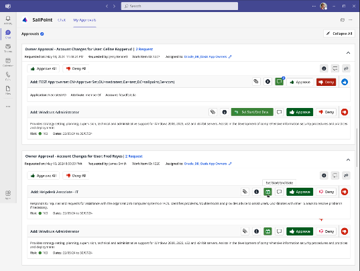The width and height of the screenshot is (360, 271).
Task: Open Apps store icon in sidebar
Action: 8,195
